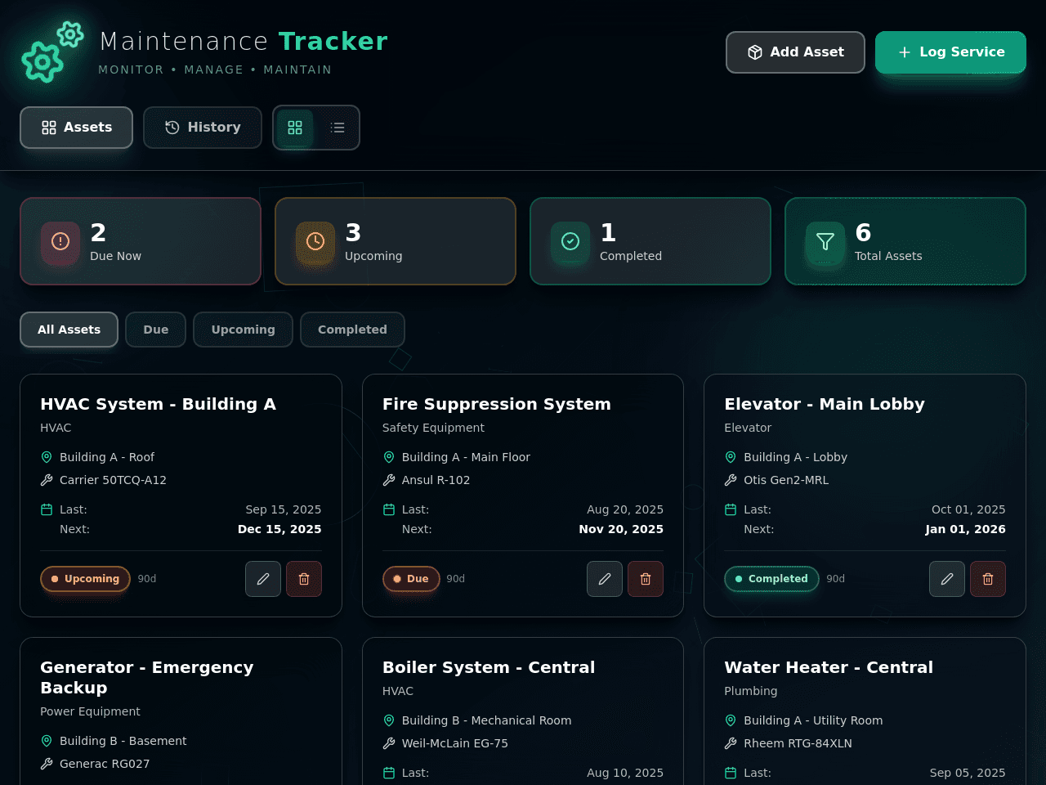
Task: Click the Due Now alert icon
Action: point(60,241)
